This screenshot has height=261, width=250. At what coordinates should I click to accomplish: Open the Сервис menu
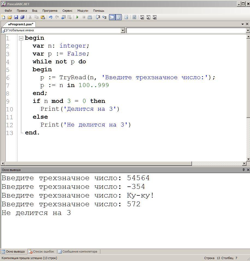[x=67, y=11]
